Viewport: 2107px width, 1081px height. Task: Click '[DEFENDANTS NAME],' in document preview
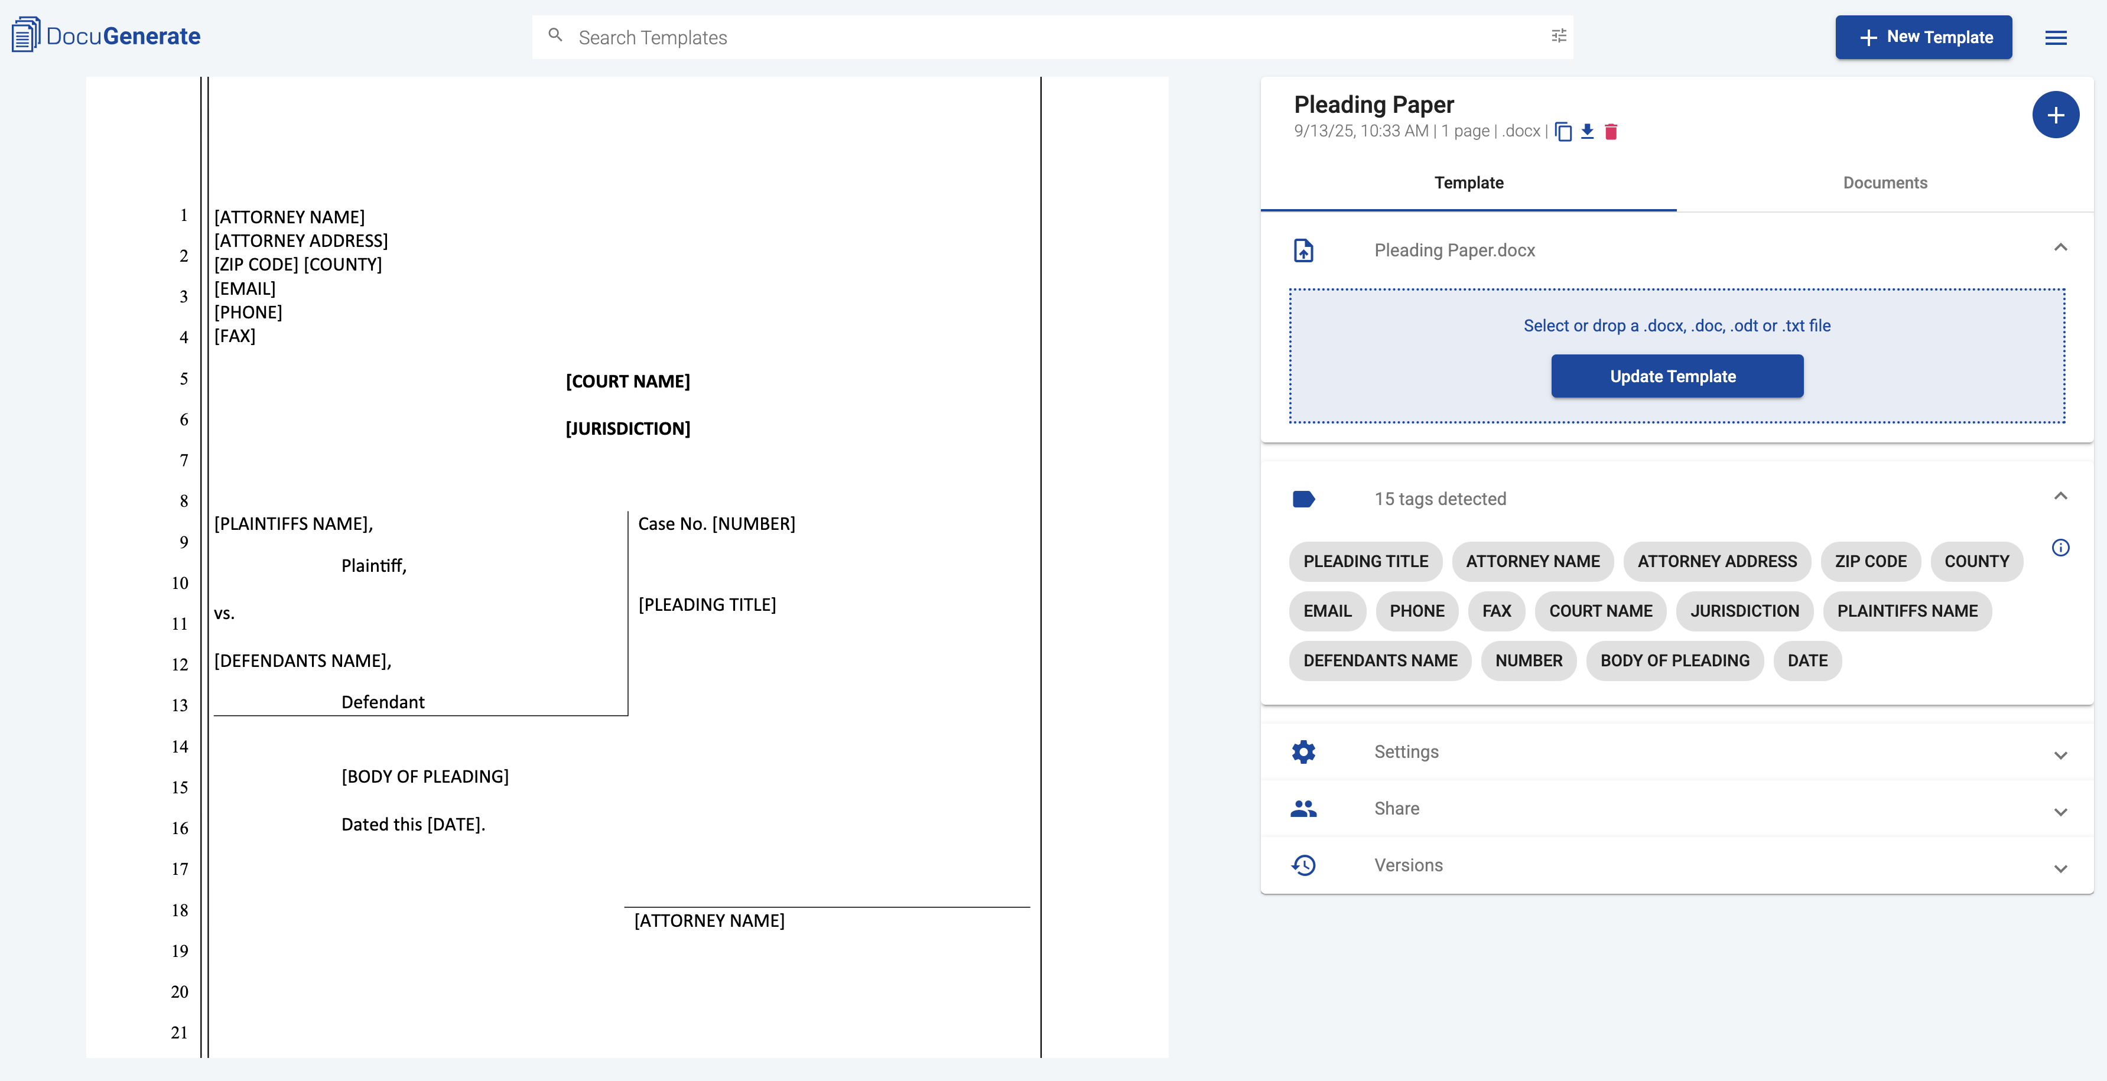(302, 660)
